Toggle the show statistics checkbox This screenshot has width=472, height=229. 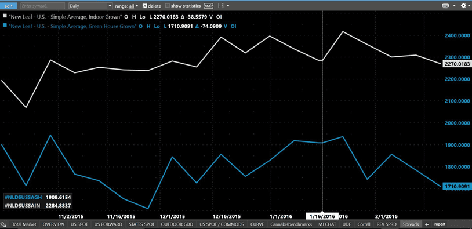point(168,6)
